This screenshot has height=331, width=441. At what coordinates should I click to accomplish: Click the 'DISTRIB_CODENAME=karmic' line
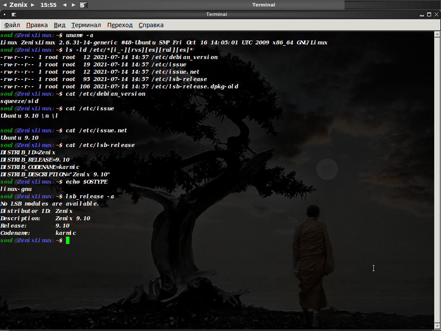pyautogui.click(x=40, y=167)
